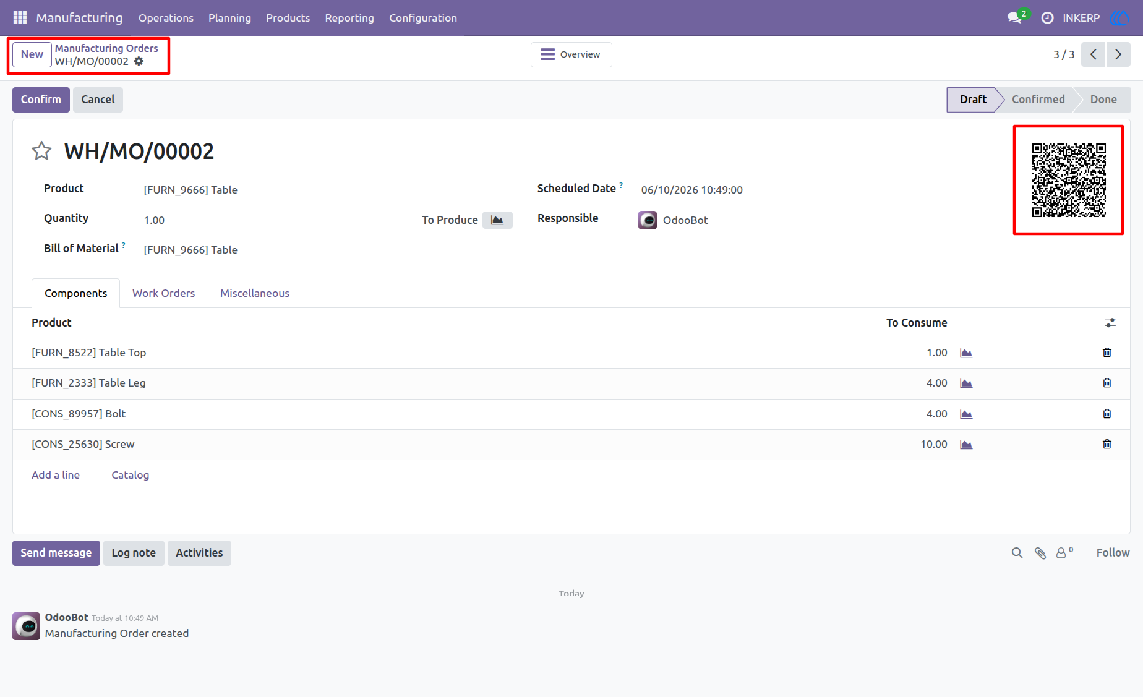This screenshot has width=1143, height=697.
Task: Delete the Bolt component with trash icon
Action: coord(1107,414)
